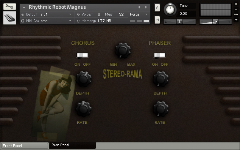Close the instrument with X
This screenshot has height=150, width=240.
(x=236, y=4)
